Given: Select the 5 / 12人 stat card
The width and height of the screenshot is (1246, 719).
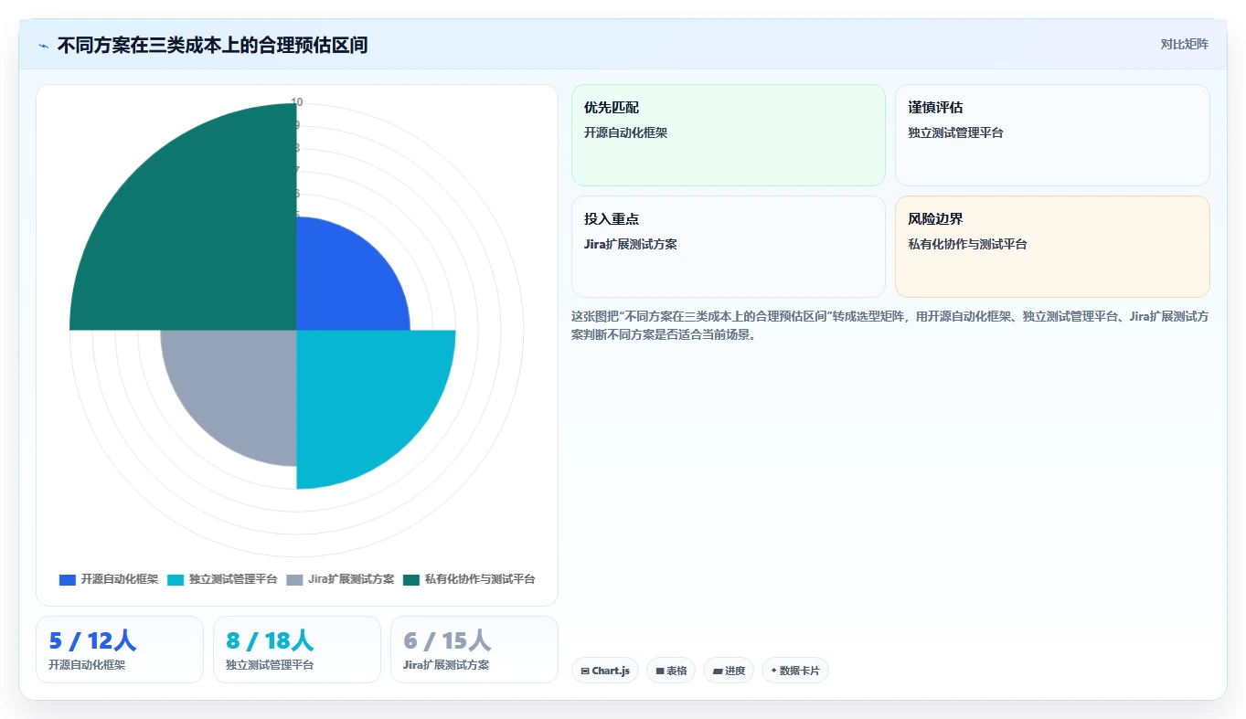Looking at the screenshot, I should click(x=120, y=650).
